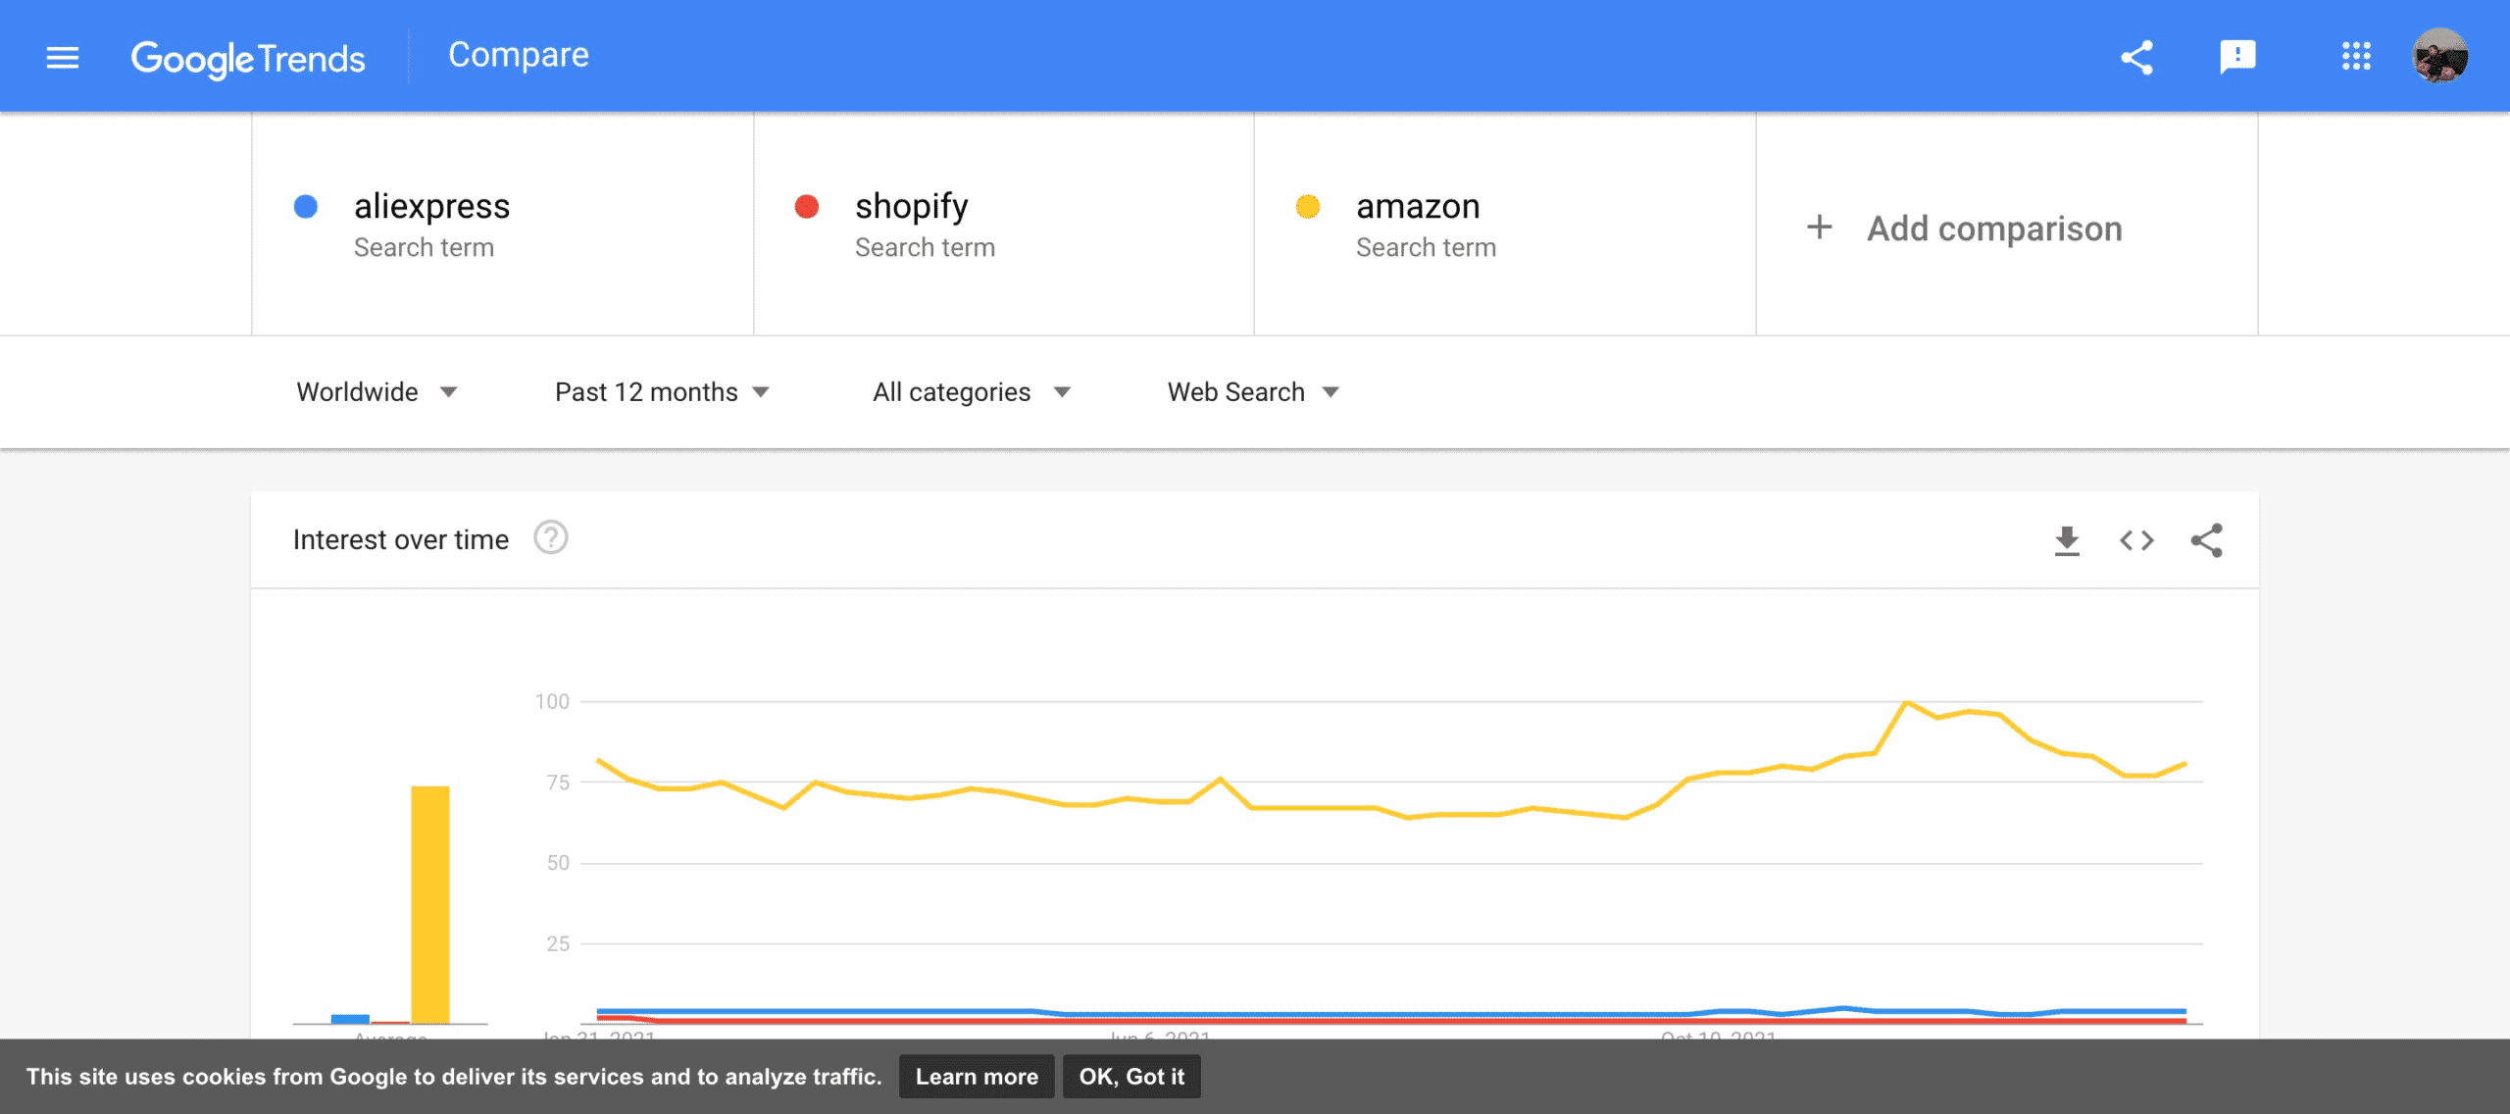
Task: Show help for Interest over time
Action: pos(551,538)
